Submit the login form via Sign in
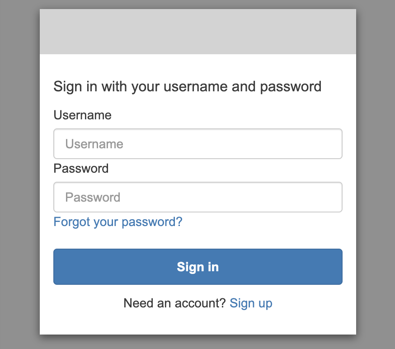Image resolution: width=395 pixels, height=349 pixels. point(197,267)
